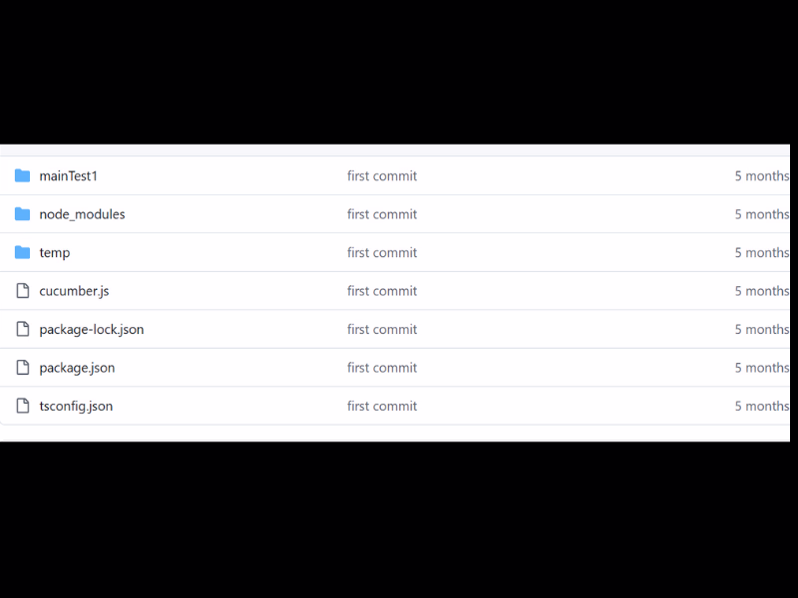Click the temp folder icon
The height and width of the screenshot is (598, 798).
point(22,253)
